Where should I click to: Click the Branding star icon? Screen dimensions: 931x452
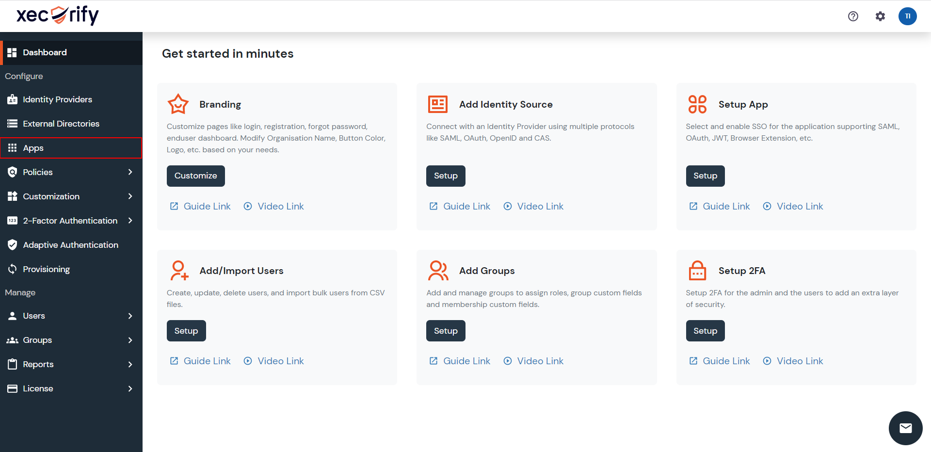click(178, 104)
